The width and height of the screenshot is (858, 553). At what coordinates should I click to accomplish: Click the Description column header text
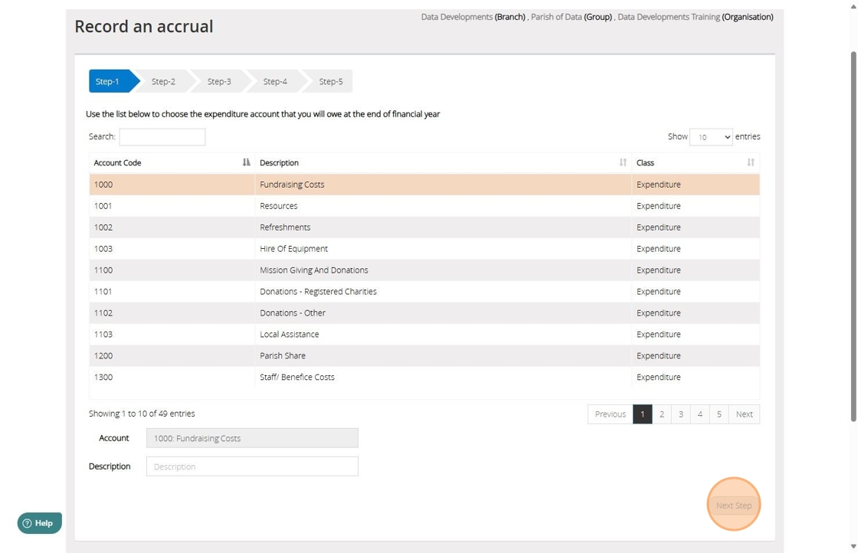coord(279,162)
